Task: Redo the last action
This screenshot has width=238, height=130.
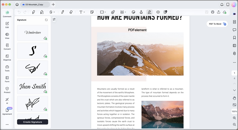Action: coord(25,12)
